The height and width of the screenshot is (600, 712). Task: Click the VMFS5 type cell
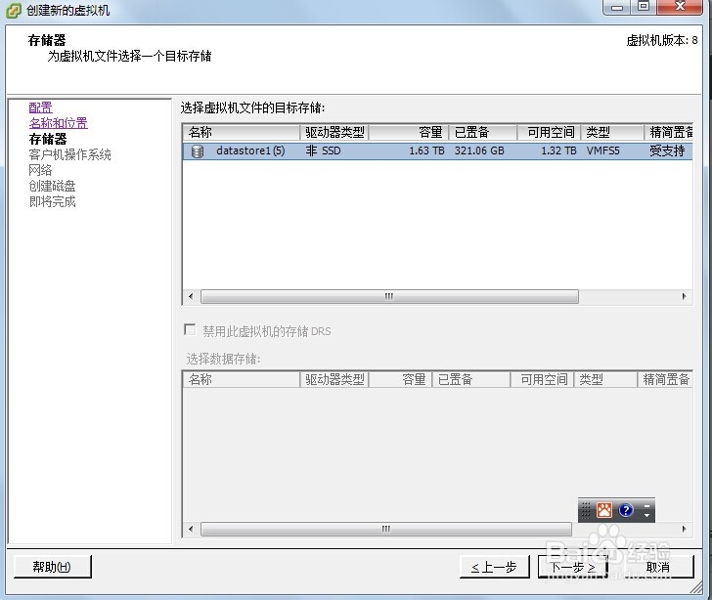(603, 150)
